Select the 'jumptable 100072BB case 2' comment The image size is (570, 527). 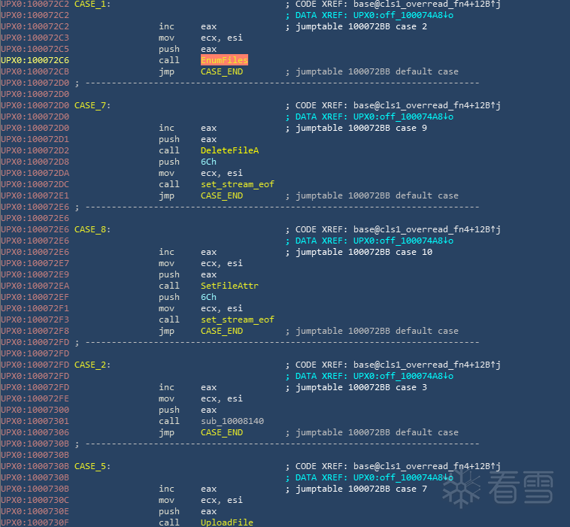(x=362, y=26)
